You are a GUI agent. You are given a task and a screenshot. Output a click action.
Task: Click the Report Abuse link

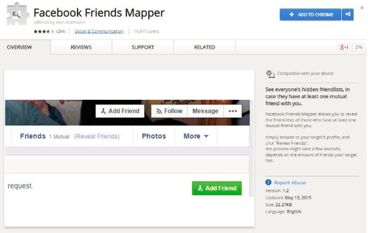click(x=290, y=183)
